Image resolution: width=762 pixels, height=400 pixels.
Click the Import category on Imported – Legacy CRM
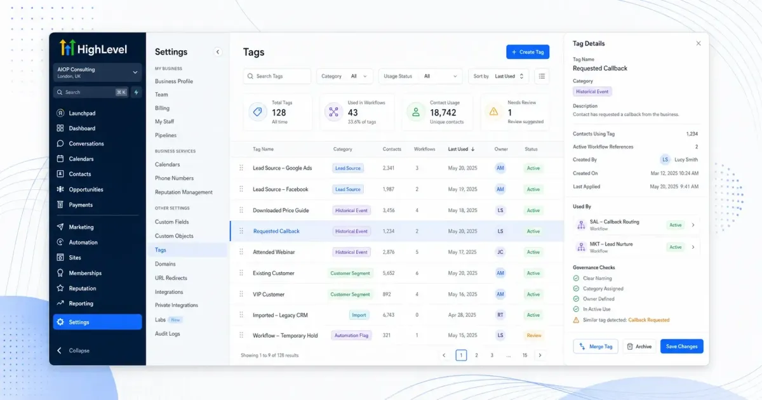(359, 315)
